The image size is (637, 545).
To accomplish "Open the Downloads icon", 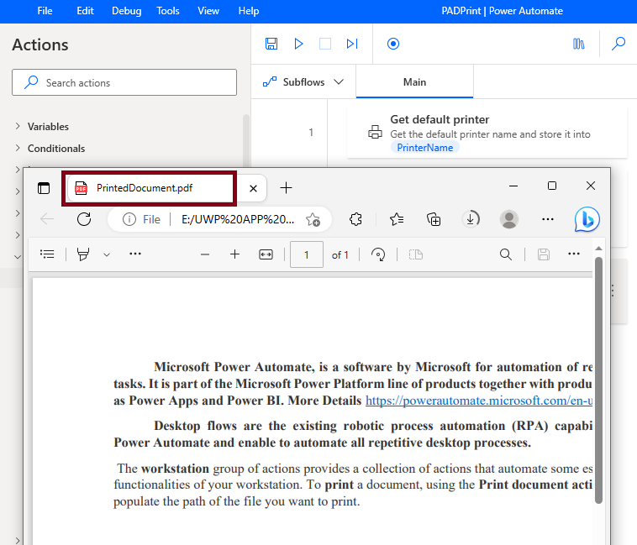I will tap(471, 219).
